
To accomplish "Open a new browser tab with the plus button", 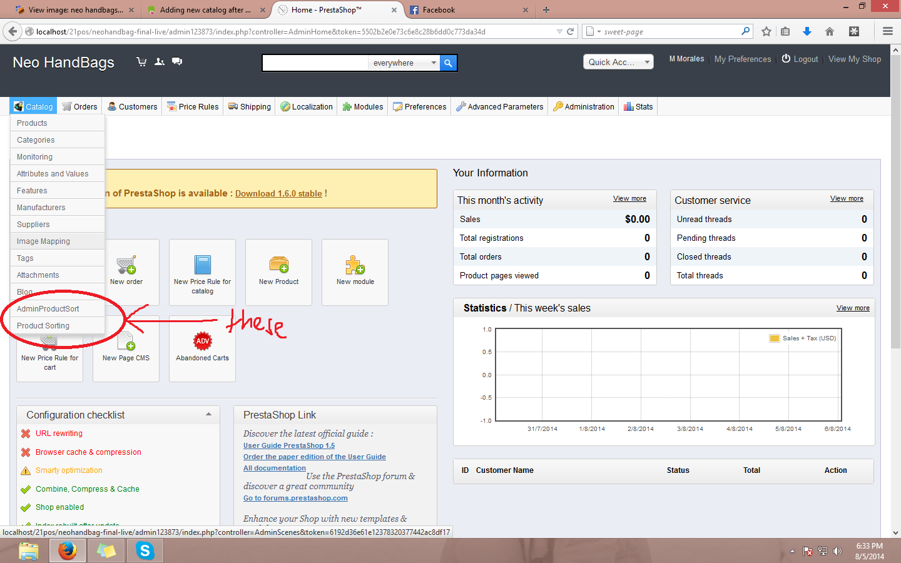I will point(546,10).
